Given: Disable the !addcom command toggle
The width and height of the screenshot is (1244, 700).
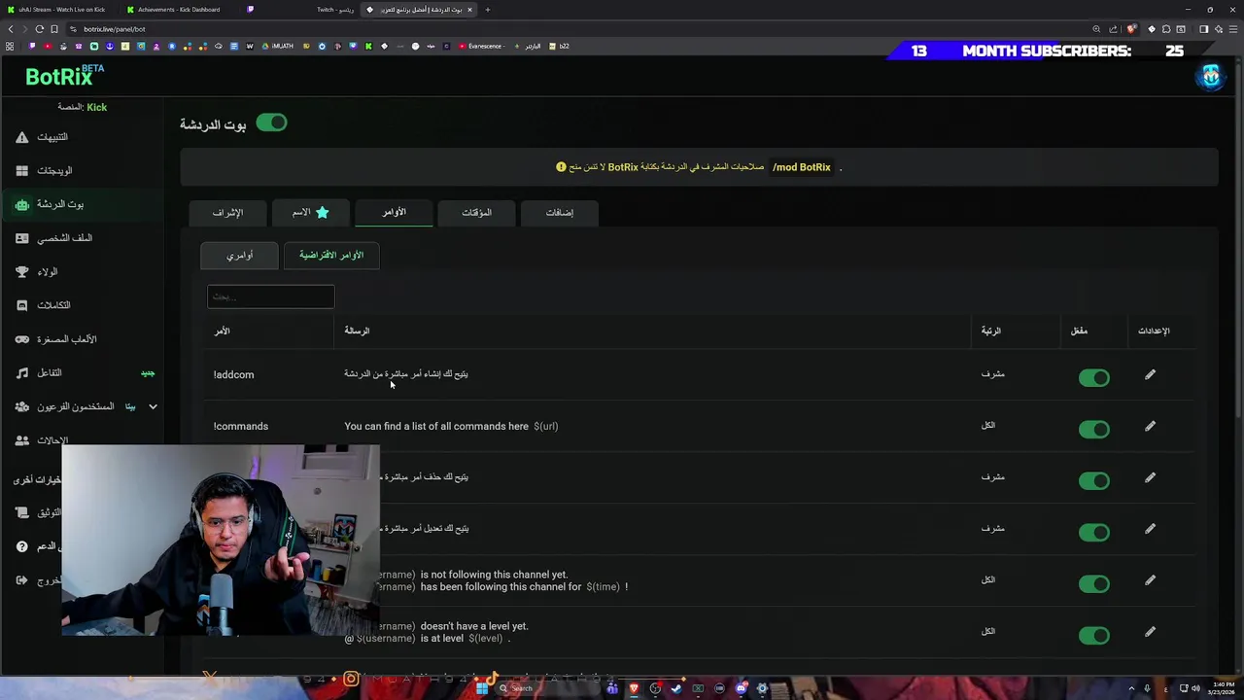Looking at the screenshot, I should click(1094, 378).
